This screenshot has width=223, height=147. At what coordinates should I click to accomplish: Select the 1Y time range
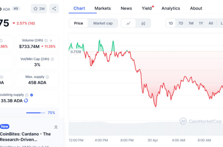coord(201,23)
